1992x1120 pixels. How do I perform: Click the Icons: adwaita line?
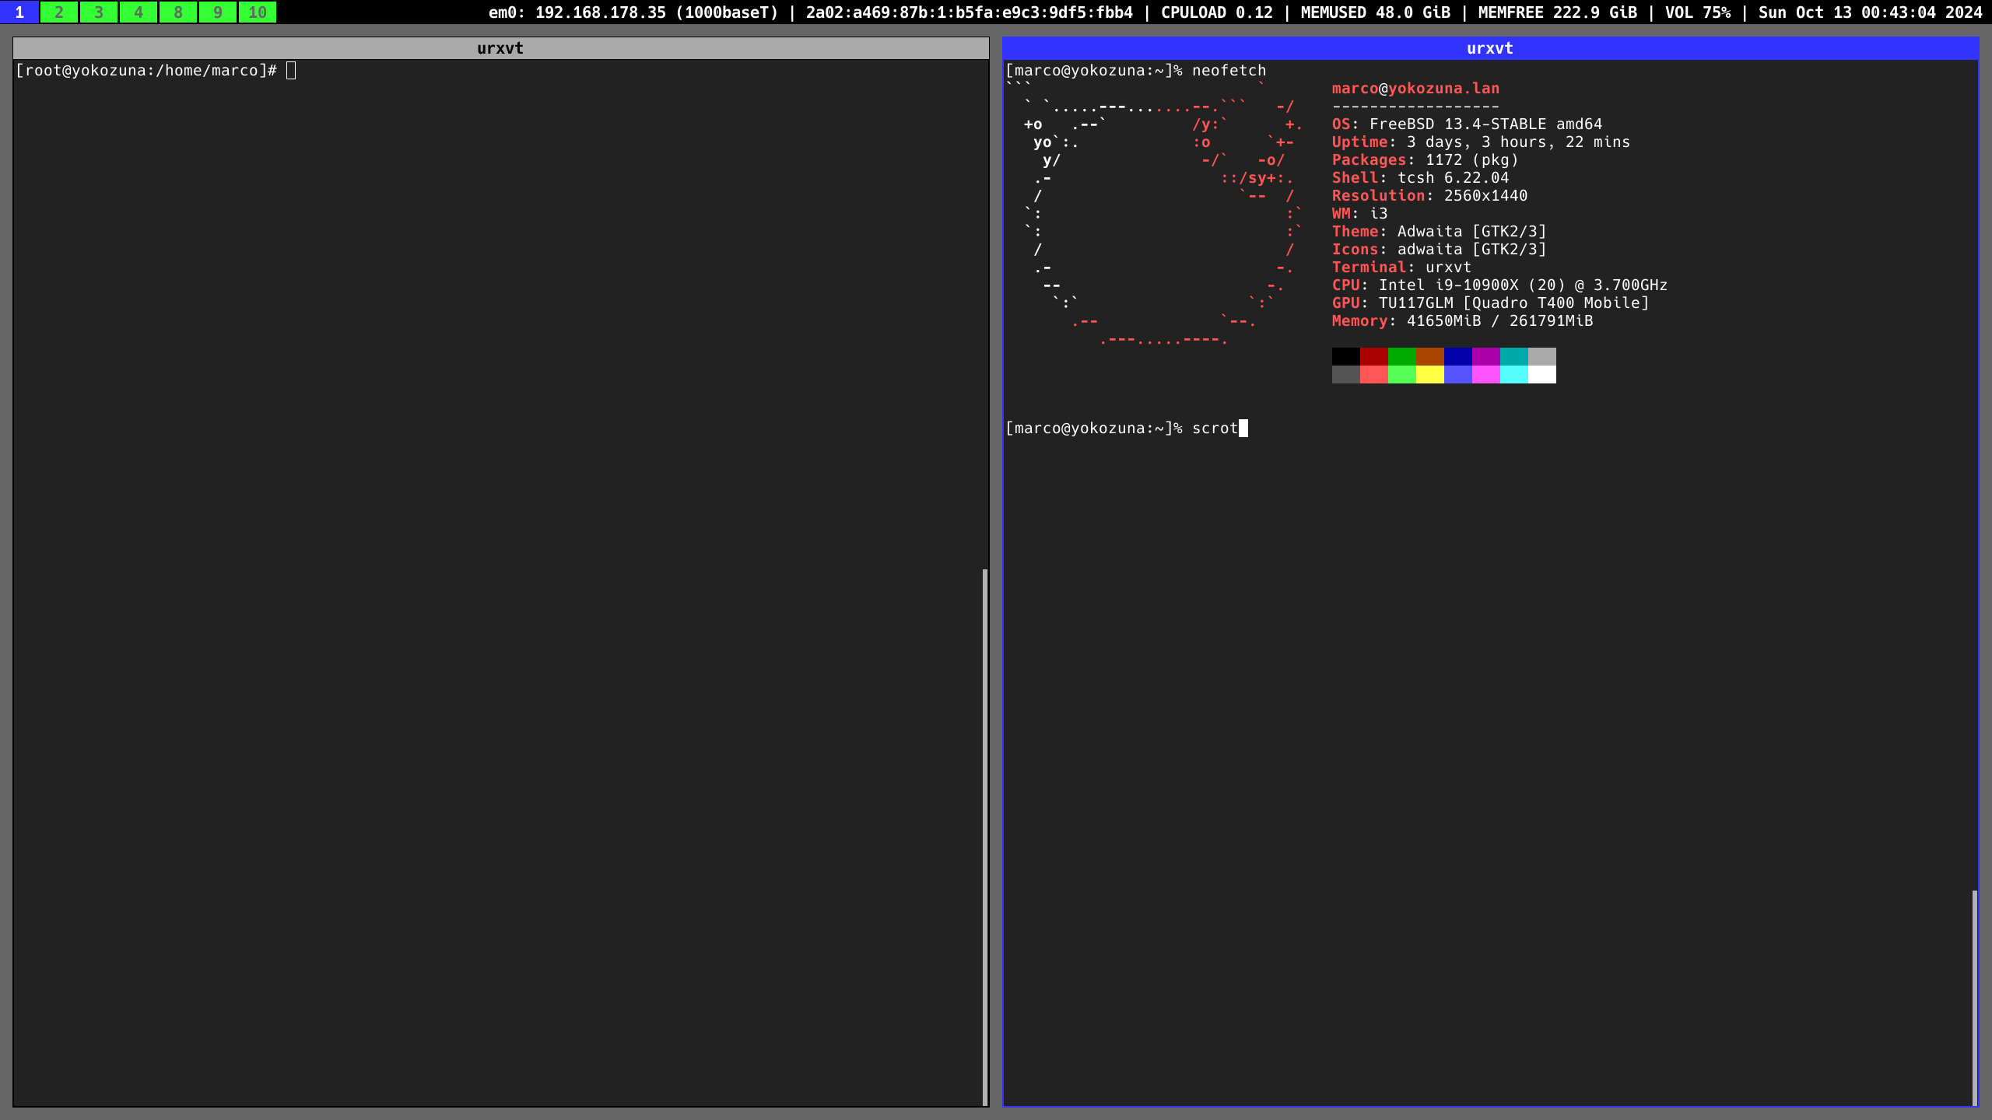coord(1439,250)
